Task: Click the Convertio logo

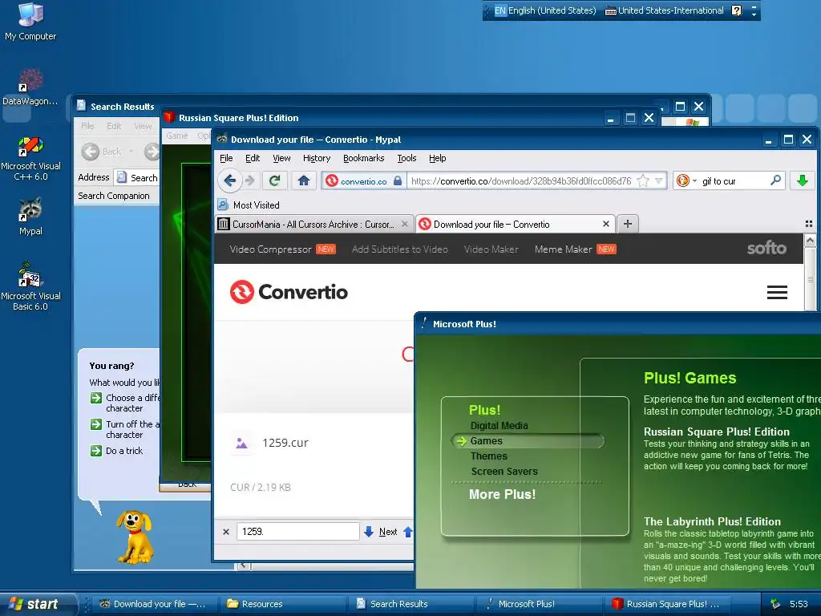Action: point(289,292)
